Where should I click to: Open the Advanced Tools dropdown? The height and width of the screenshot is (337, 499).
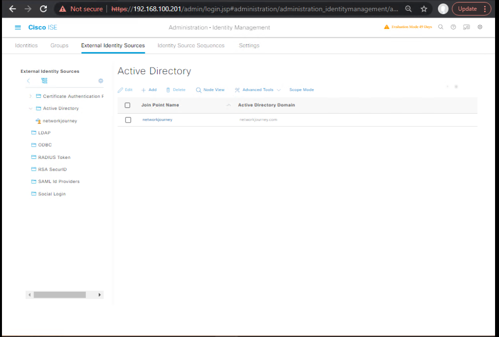[x=258, y=90]
